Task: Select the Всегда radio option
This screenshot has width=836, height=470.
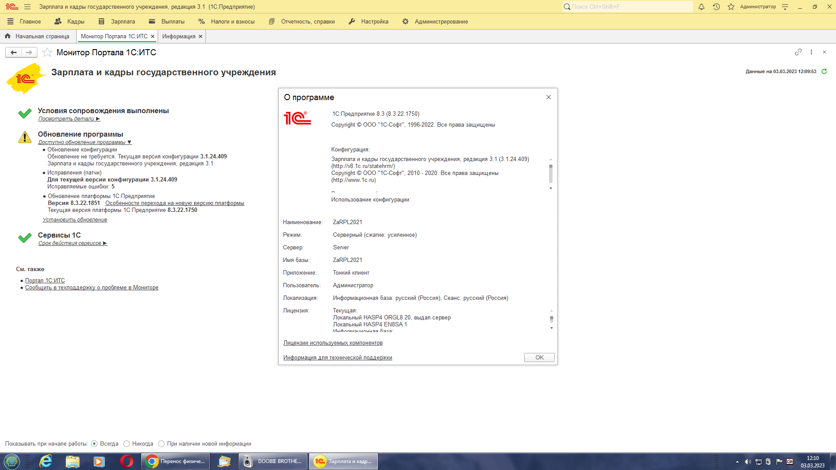Action: pos(94,444)
